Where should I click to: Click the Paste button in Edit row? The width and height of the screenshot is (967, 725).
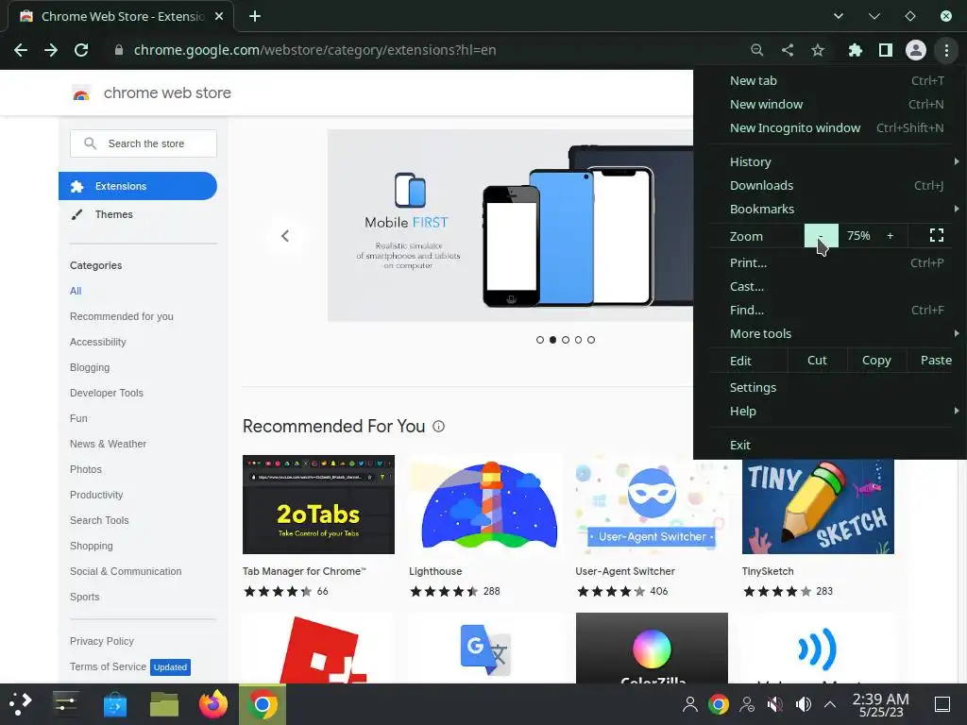(936, 361)
